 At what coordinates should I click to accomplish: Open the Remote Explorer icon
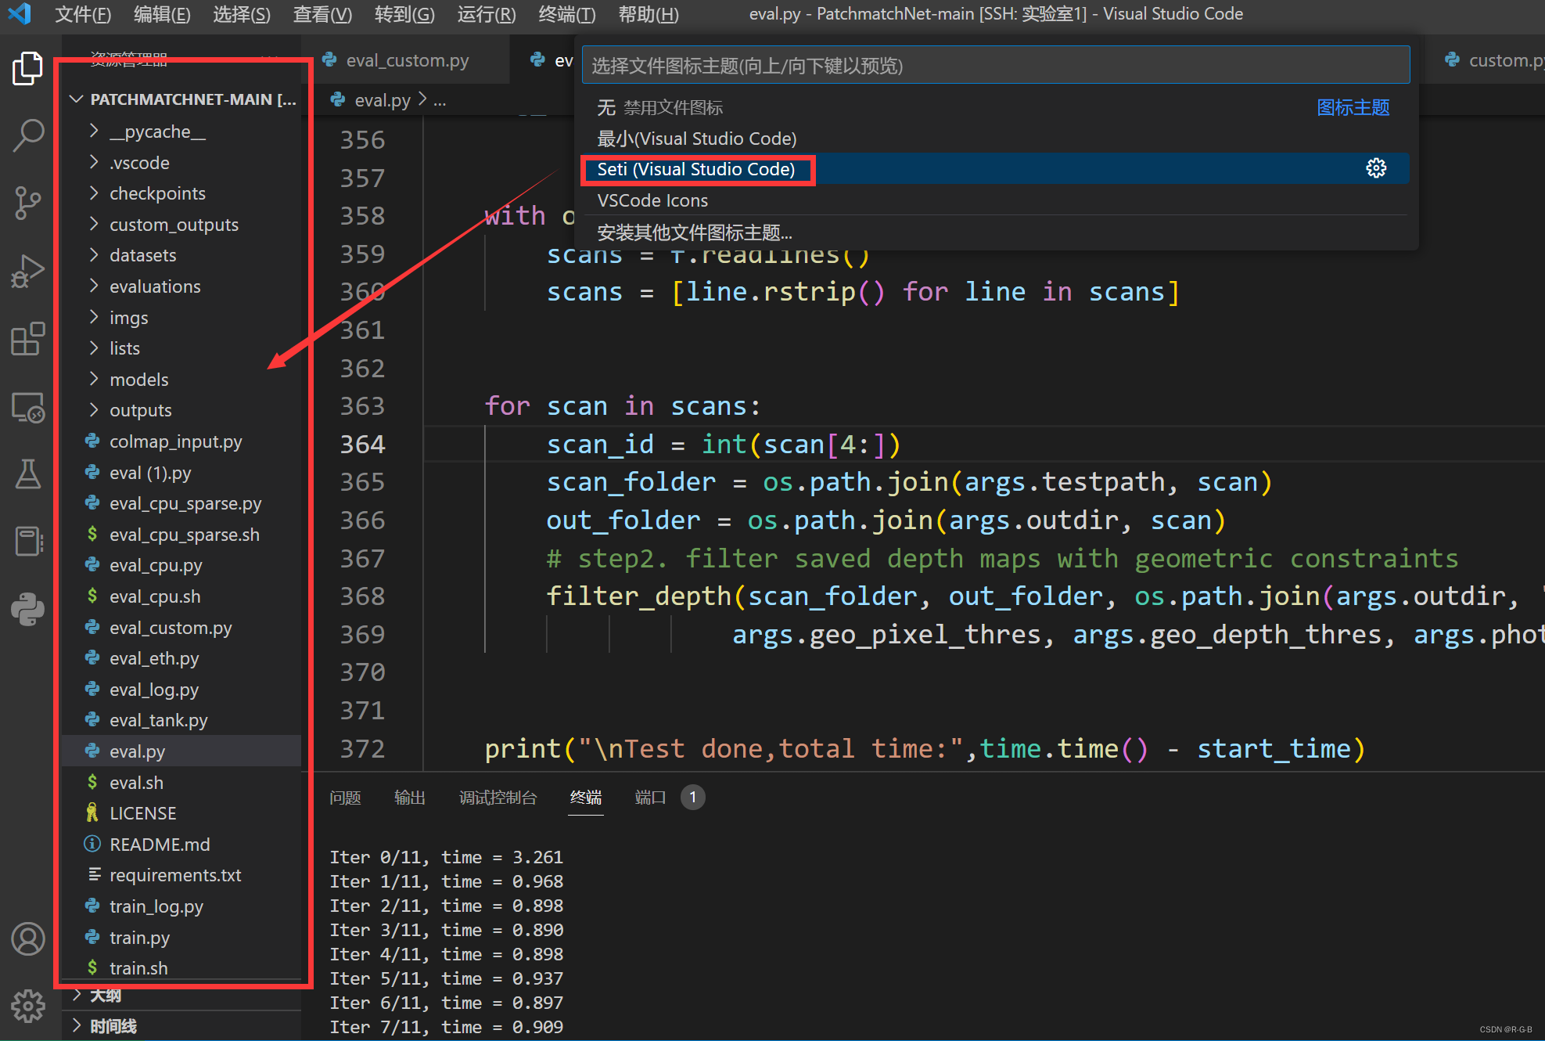(x=27, y=407)
